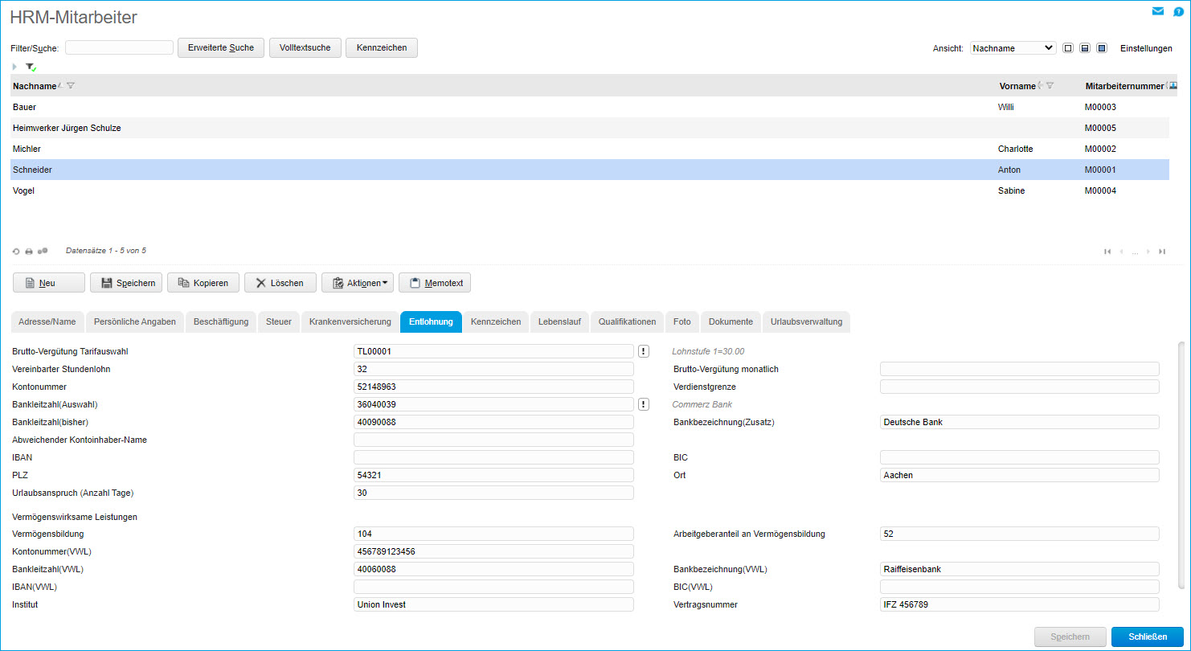Open the Foto tab
Image resolution: width=1191 pixels, height=651 pixels.
(682, 321)
